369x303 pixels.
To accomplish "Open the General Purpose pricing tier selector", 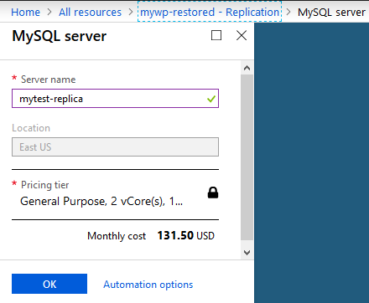I will 115,194.
